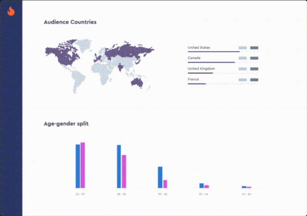Select the 13-17 age group label
This screenshot has height=216, width=307.
click(80, 194)
